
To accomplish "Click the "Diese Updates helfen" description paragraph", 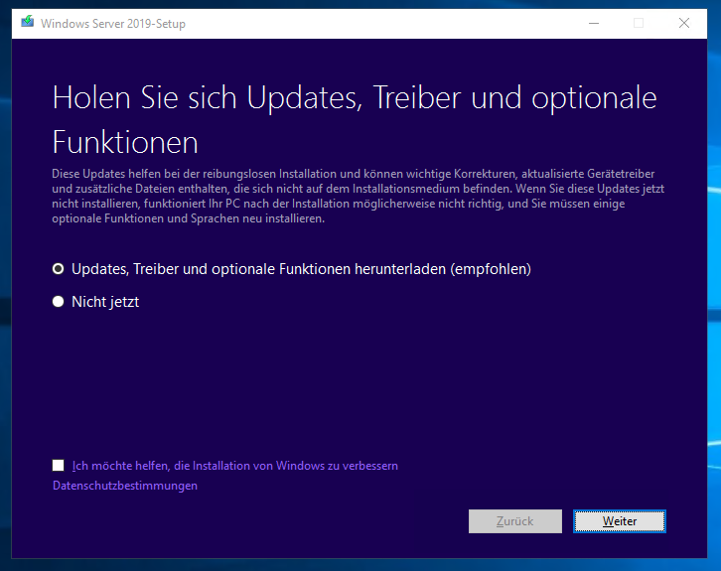I will (x=358, y=197).
